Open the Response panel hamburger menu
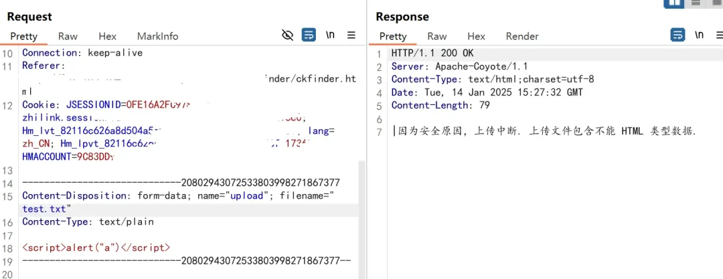Viewport: 723px width, 279px height. (720, 35)
